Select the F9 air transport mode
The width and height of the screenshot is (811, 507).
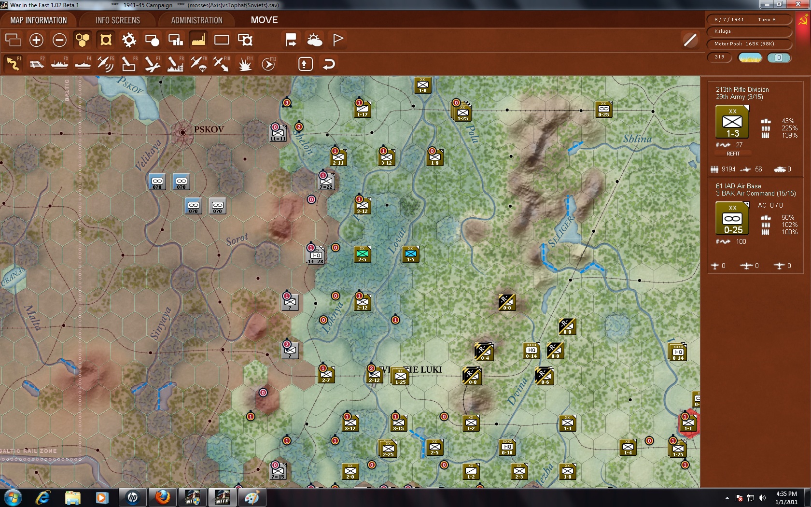click(x=198, y=64)
